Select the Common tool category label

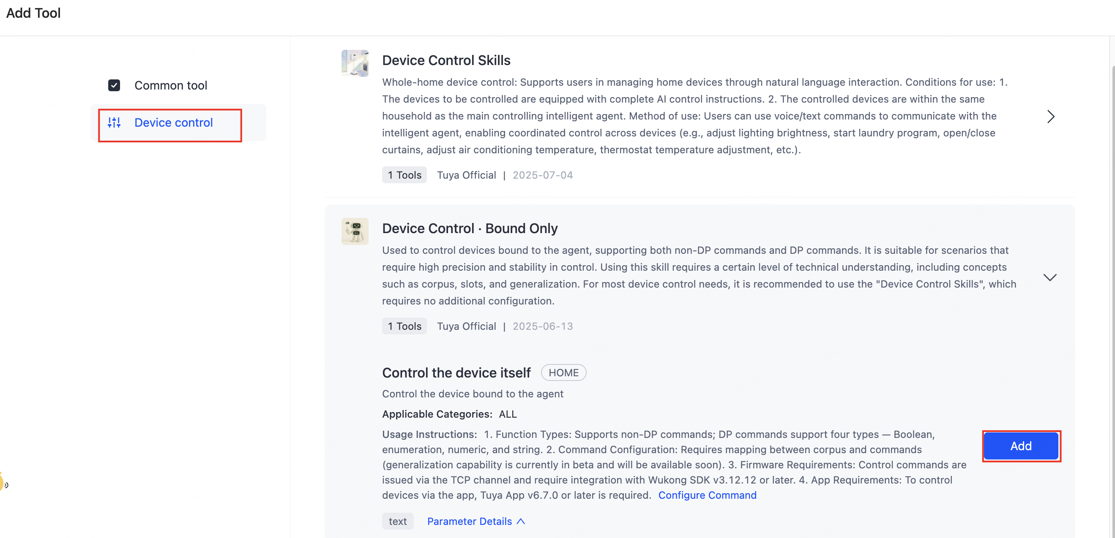(170, 85)
